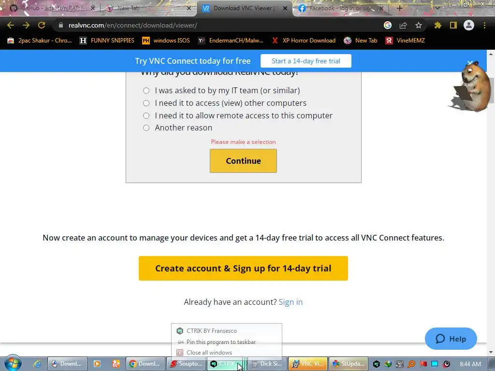The height and width of the screenshot is (371, 495).
Task: Click the red flag tray icon
Action: click(423, 364)
